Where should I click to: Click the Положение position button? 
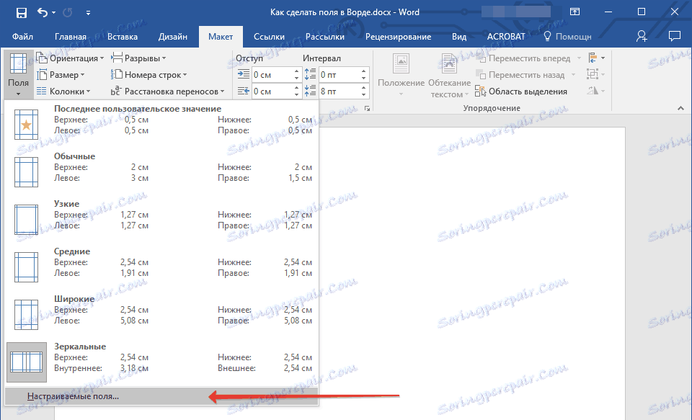[x=402, y=75]
